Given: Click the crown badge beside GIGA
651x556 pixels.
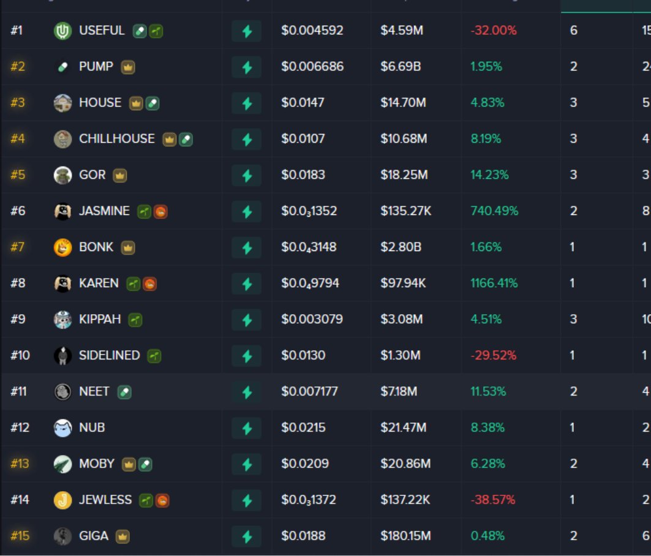Looking at the screenshot, I should pos(122,537).
